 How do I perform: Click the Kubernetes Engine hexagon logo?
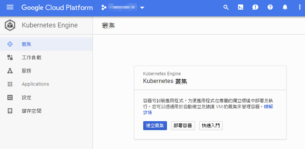click(10, 25)
